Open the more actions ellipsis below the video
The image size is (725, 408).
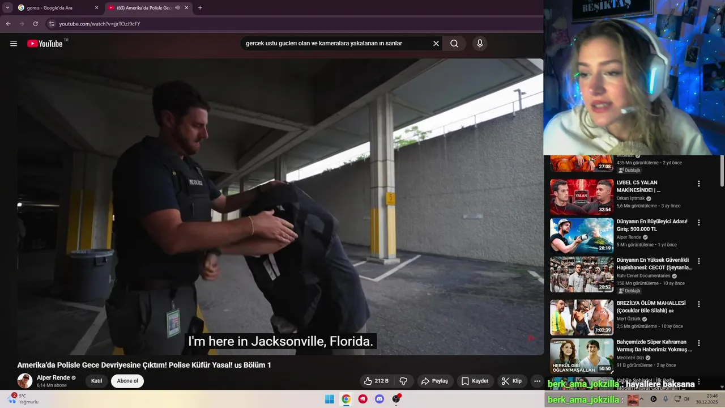click(538, 381)
